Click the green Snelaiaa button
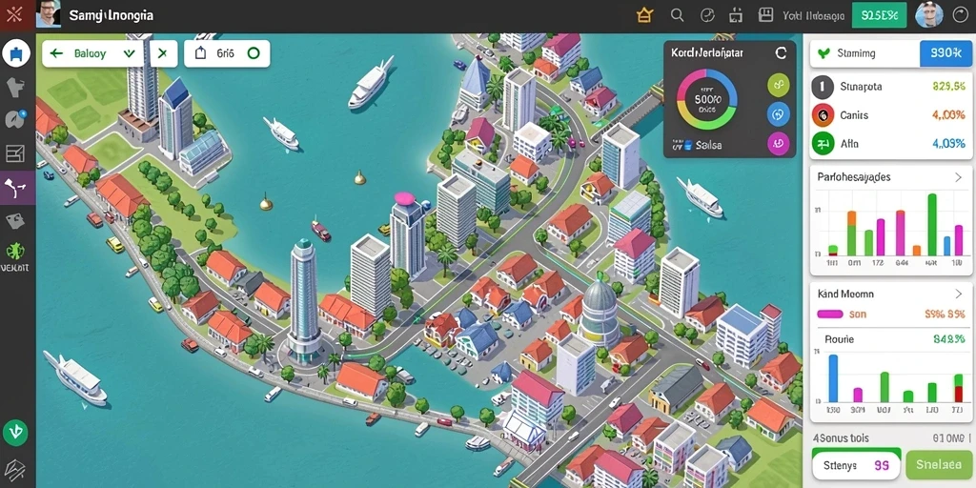Screen dimensions: 976x488 (x=939, y=465)
